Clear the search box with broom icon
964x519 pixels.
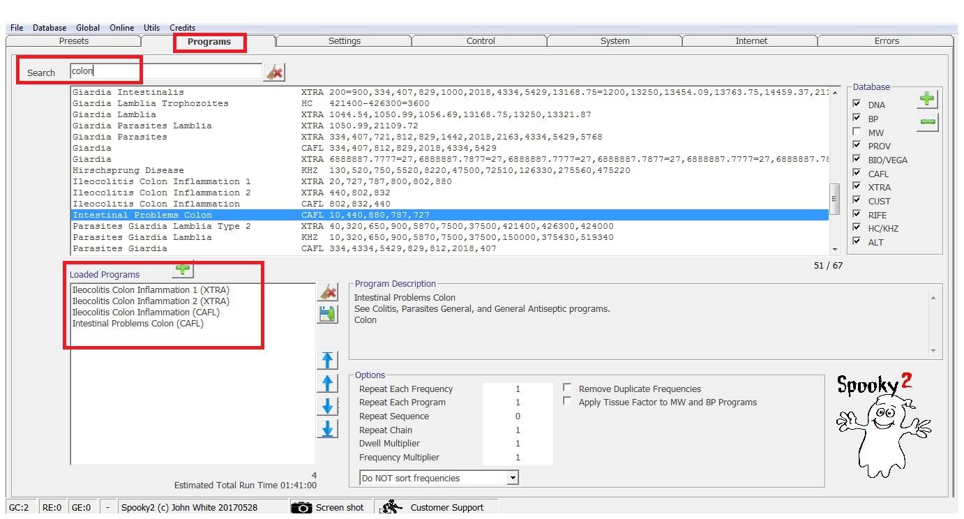click(x=274, y=71)
